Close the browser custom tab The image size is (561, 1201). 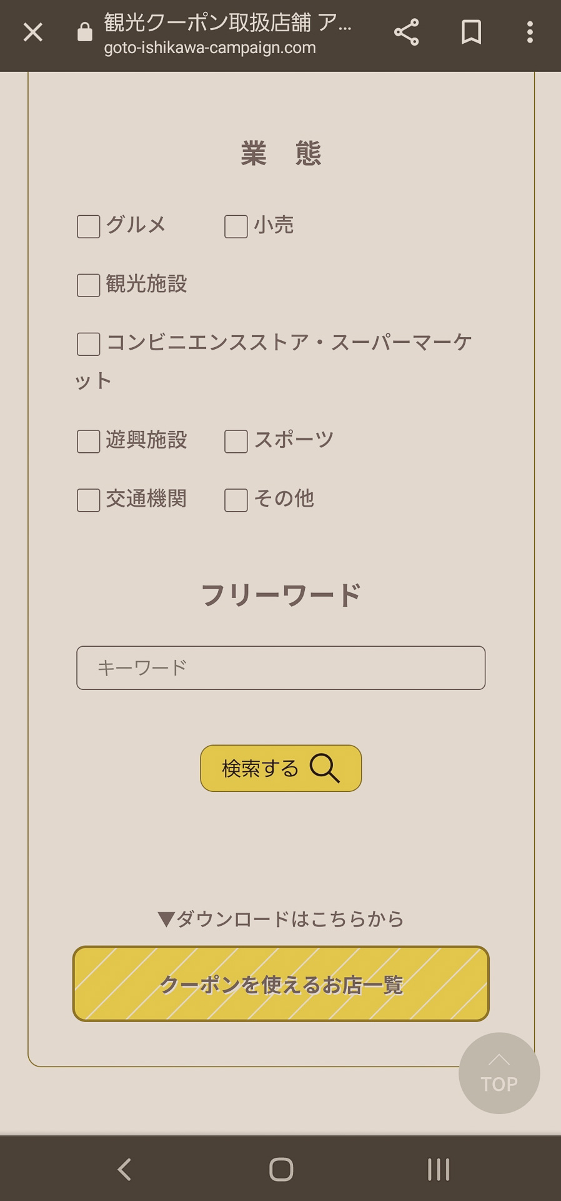click(x=32, y=33)
